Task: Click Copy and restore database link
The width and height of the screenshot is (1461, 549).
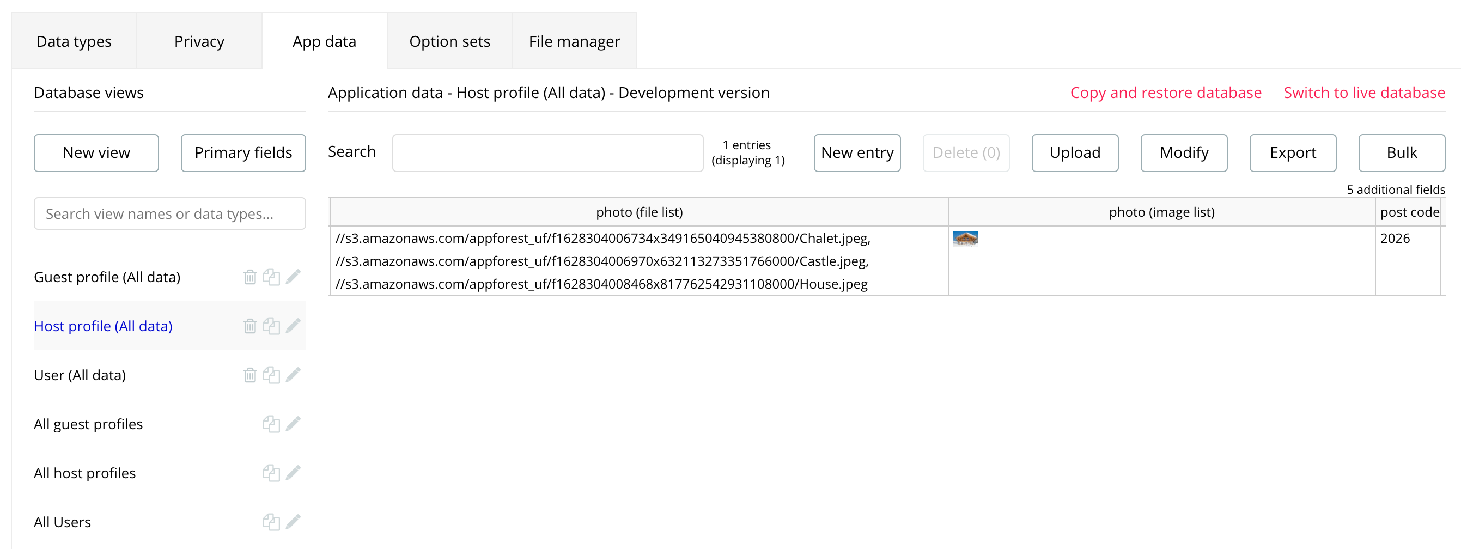Action: [x=1166, y=93]
